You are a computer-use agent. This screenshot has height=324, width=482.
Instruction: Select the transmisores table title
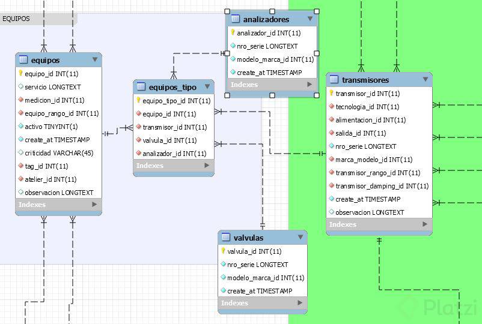pyautogui.click(x=365, y=80)
